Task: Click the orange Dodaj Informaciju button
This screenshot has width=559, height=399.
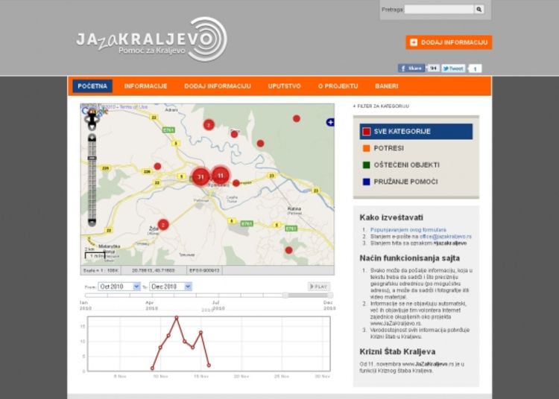Action: [x=449, y=42]
